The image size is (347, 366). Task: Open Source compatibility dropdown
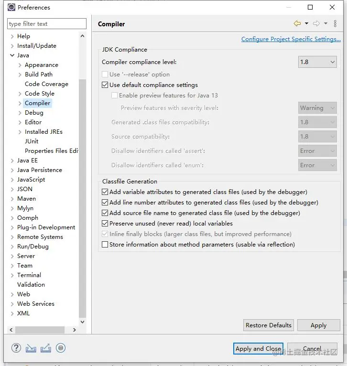tap(317, 136)
